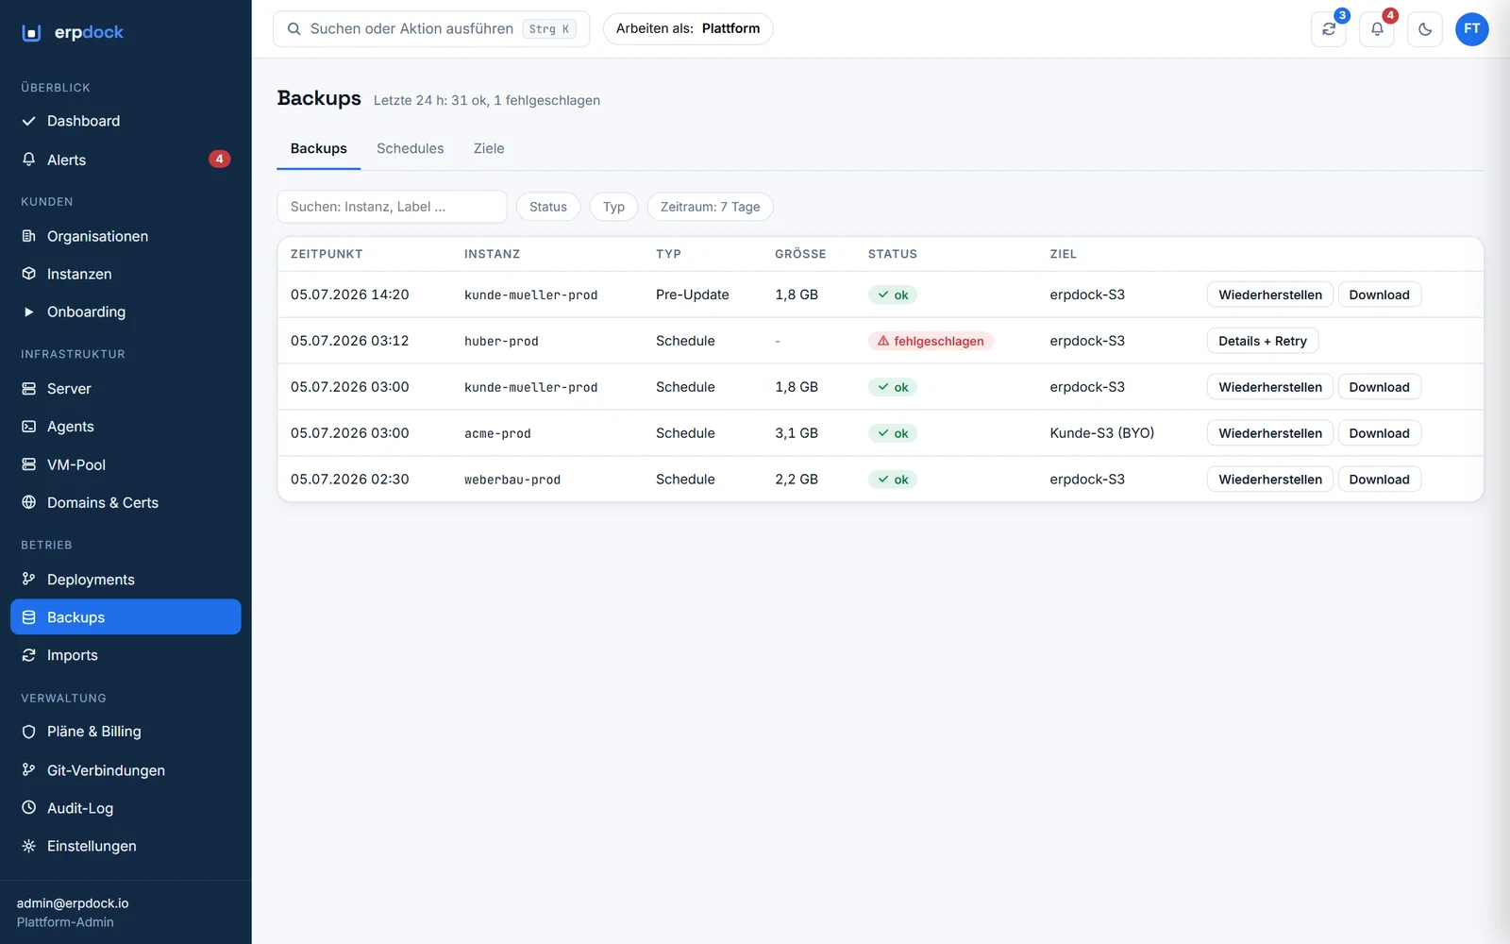Click the Kunde-S3 (BYO) target cell
The width and height of the screenshot is (1510, 944).
point(1102,433)
